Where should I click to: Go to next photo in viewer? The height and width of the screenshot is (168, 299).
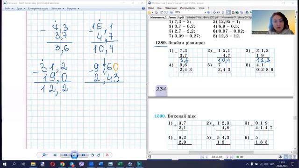[84, 155]
